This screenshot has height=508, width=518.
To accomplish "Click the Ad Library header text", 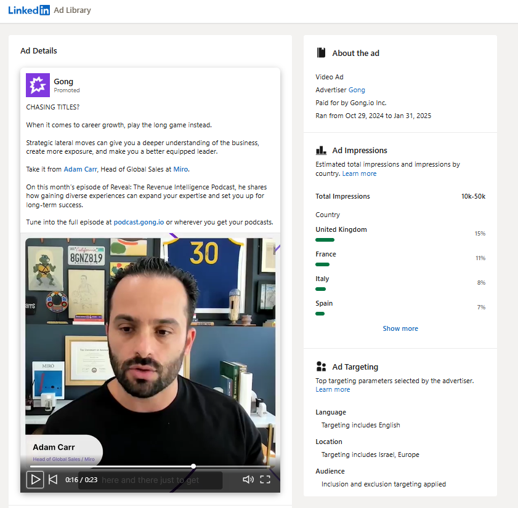I will coord(72,10).
